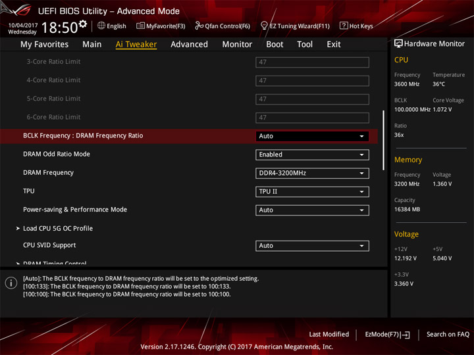Open CPU SVID Support dropdown
The width and height of the screenshot is (474, 355).
tap(312, 246)
